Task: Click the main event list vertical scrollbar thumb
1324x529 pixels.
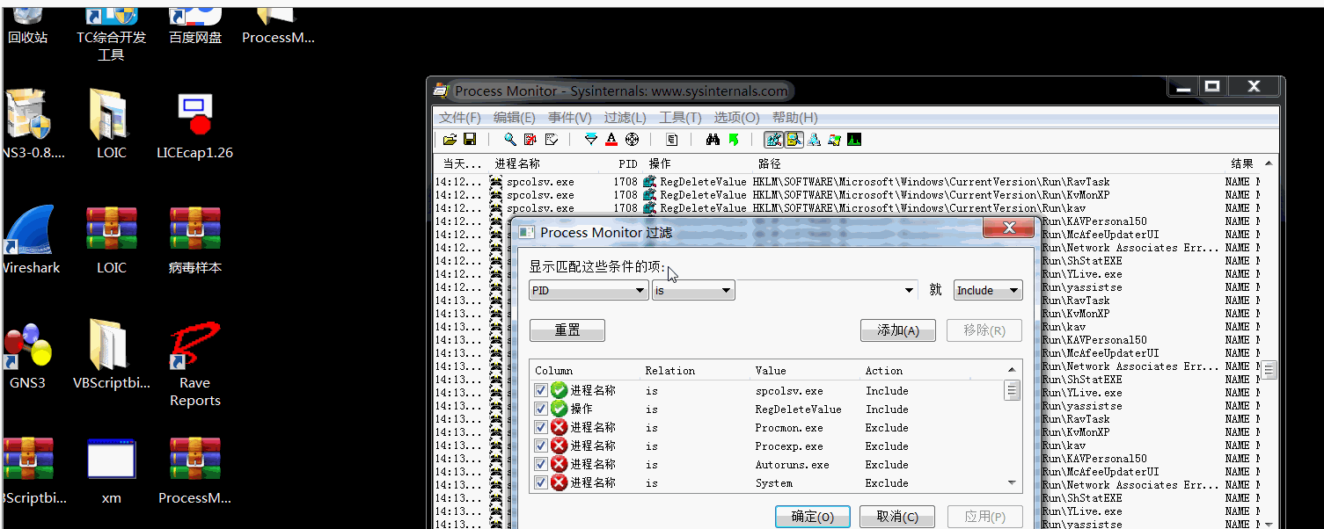Action: (x=1269, y=370)
